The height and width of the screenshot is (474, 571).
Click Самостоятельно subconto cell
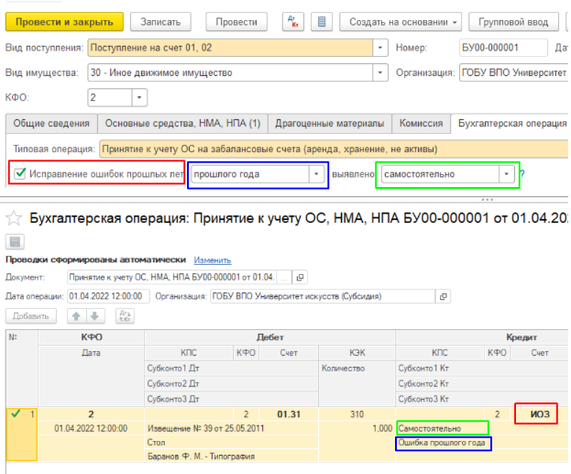click(443, 428)
